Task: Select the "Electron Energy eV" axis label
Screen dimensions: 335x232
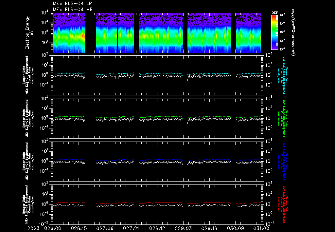Action: [x=29, y=33]
